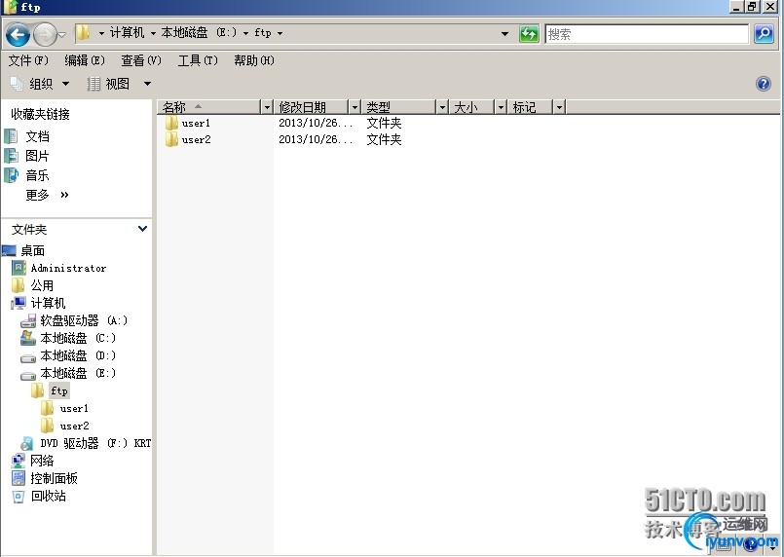Click into the 搜索 search field
Viewport: 784px width, 557px height.
647,34
